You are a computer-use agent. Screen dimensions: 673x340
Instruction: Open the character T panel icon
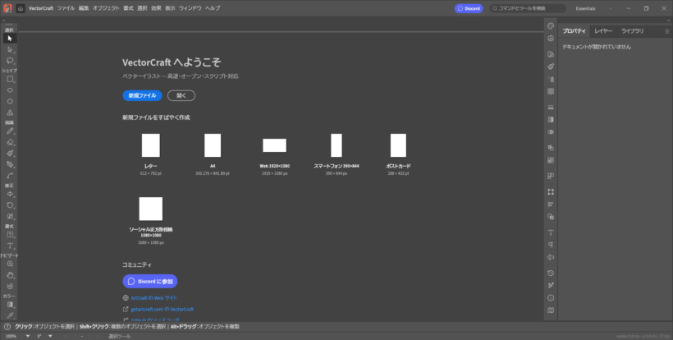[551, 232]
